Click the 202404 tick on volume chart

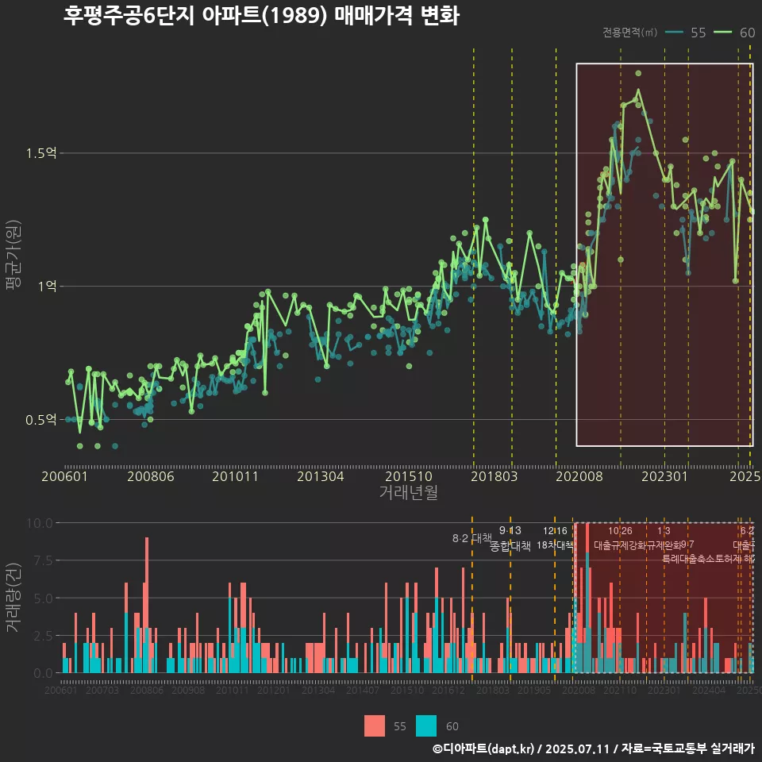coord(709,690)
